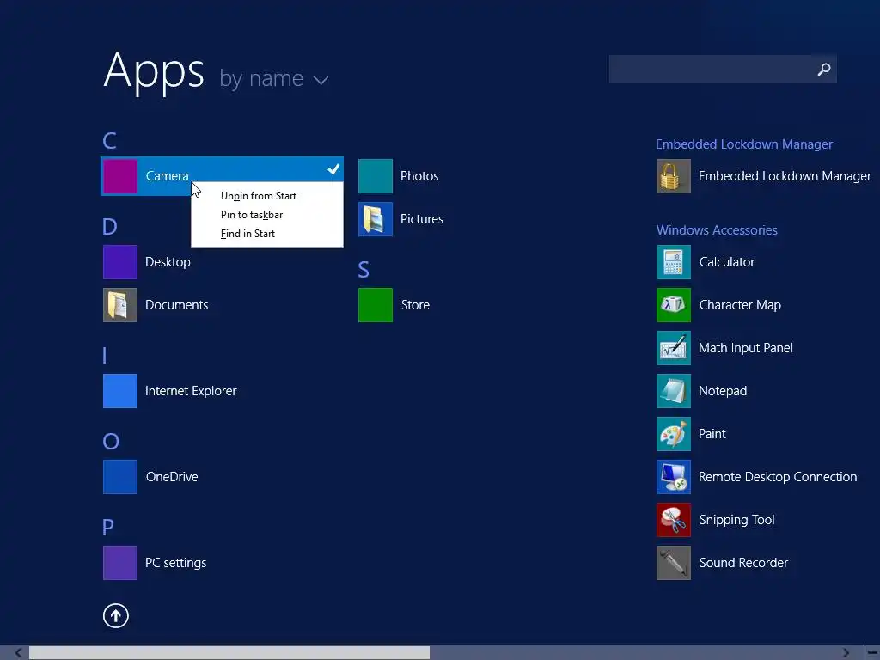880x660 pixels.
Task: Launch the Snipping Tool scissors icon
Action: pos(674,520)
